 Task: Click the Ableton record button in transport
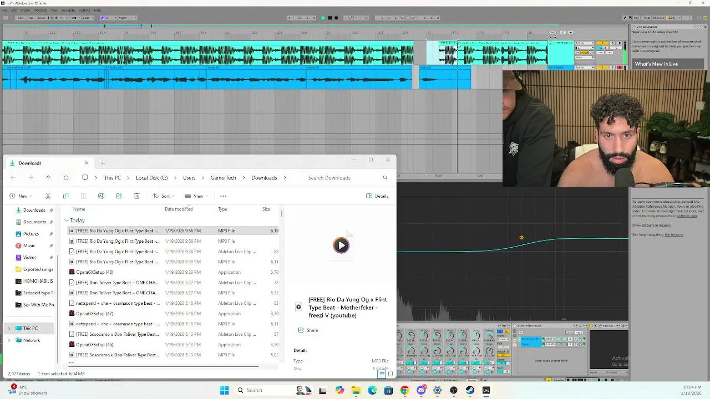click(x=336, y=18)
